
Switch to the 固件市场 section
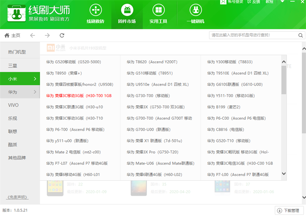click(127, 14)
